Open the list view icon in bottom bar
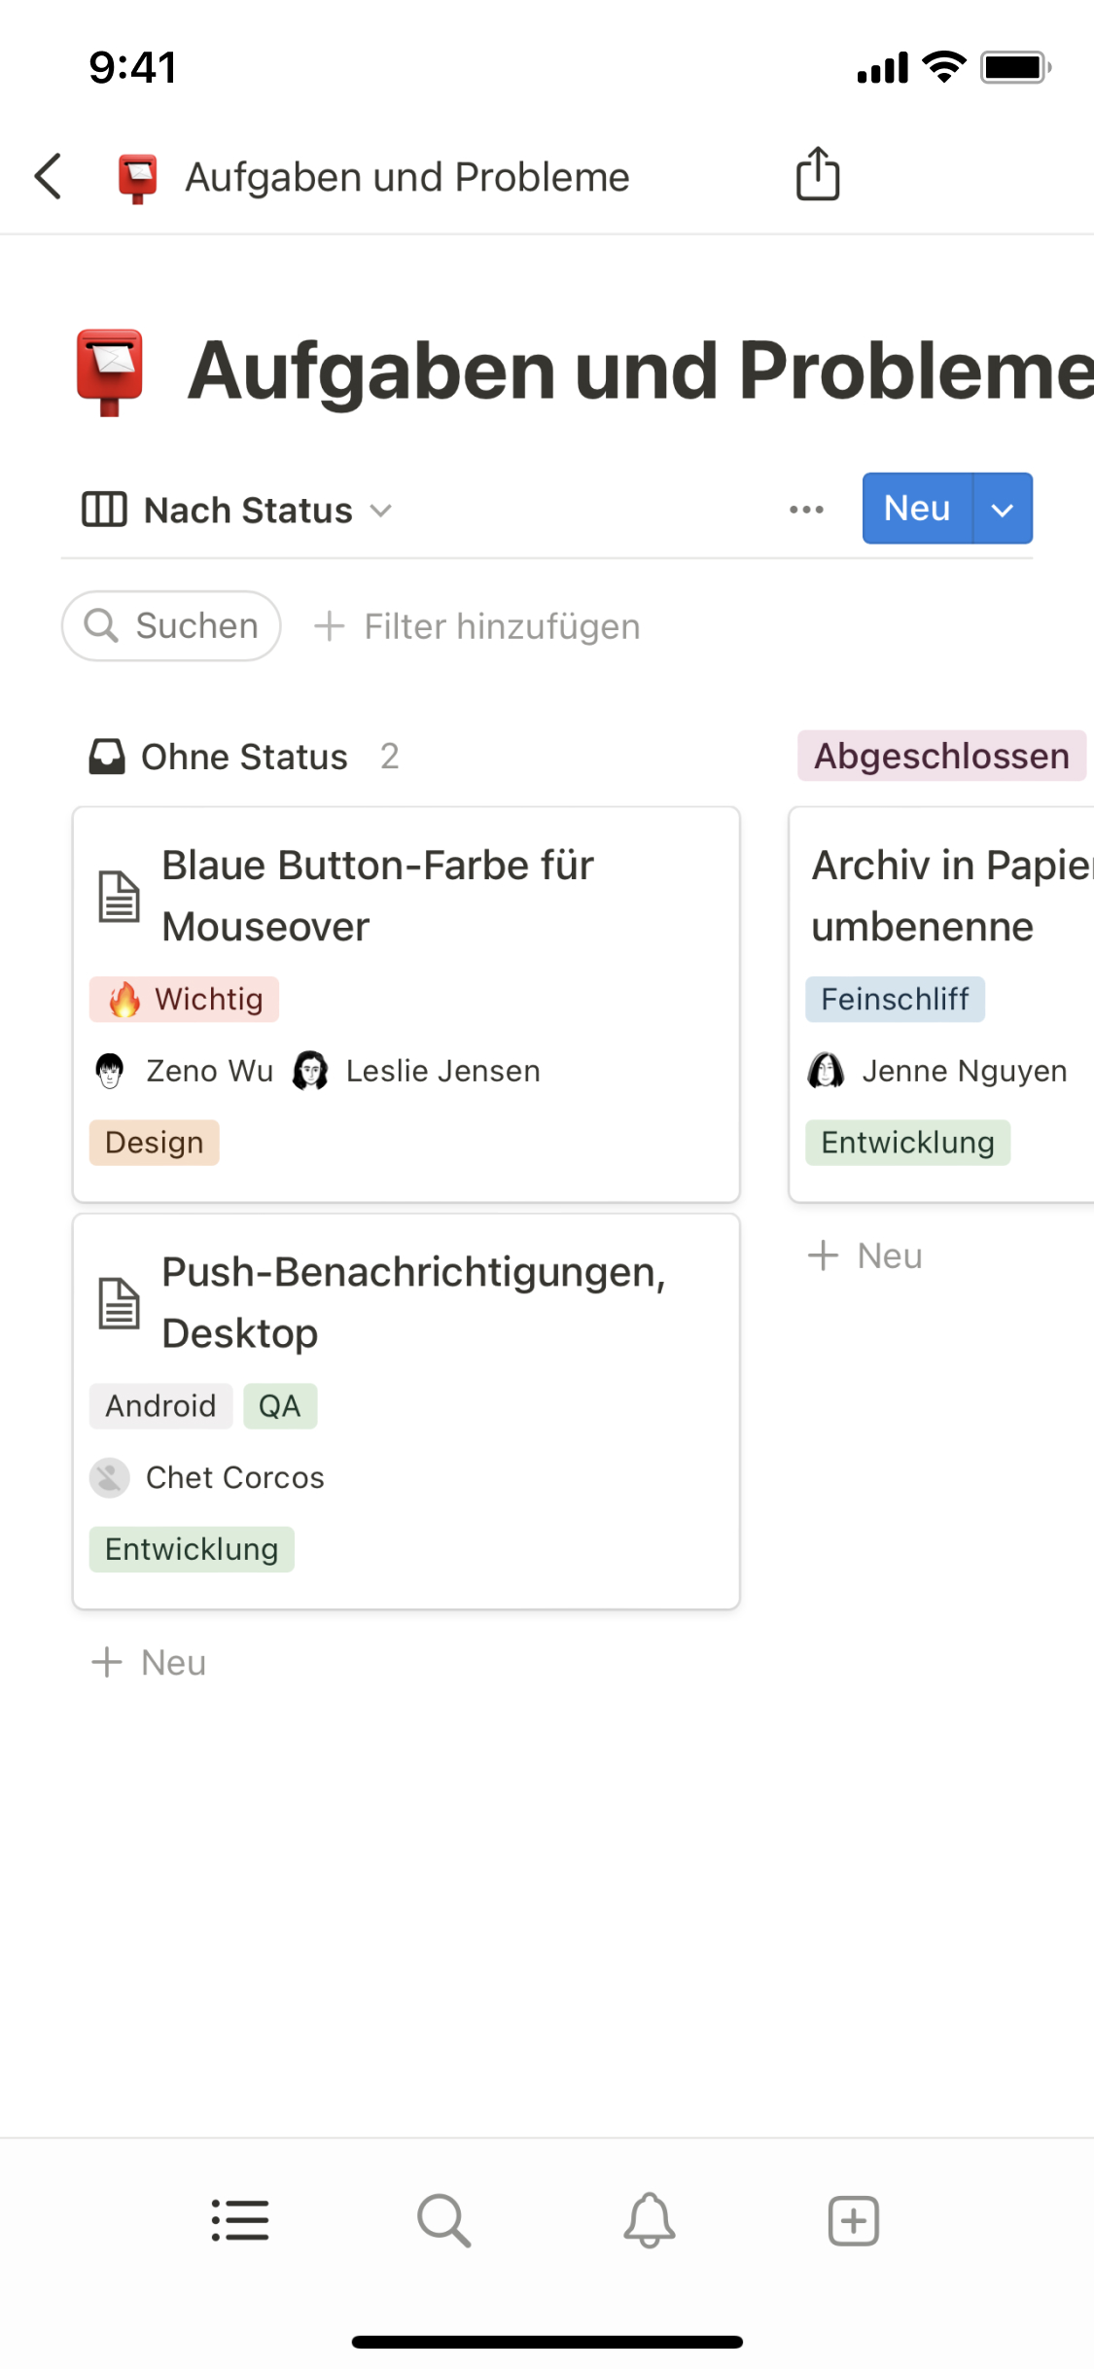The width and height of the screenshot is (1094, 2369). (240, 2220)
